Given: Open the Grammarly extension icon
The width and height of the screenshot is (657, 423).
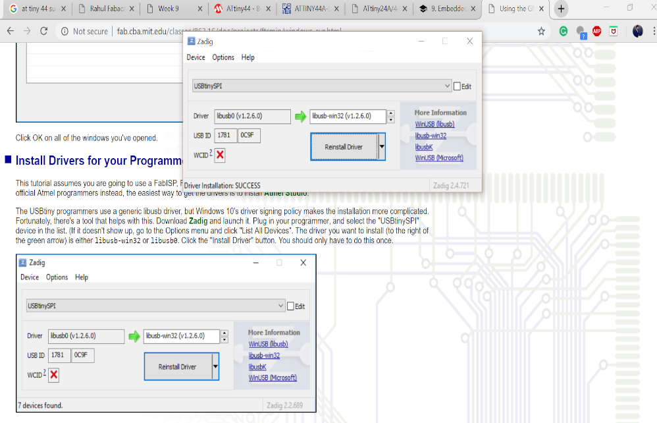Looking at the screenshot, I should coord(564,31).
